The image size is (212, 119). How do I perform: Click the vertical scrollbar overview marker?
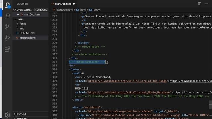[x=210, y=105]
